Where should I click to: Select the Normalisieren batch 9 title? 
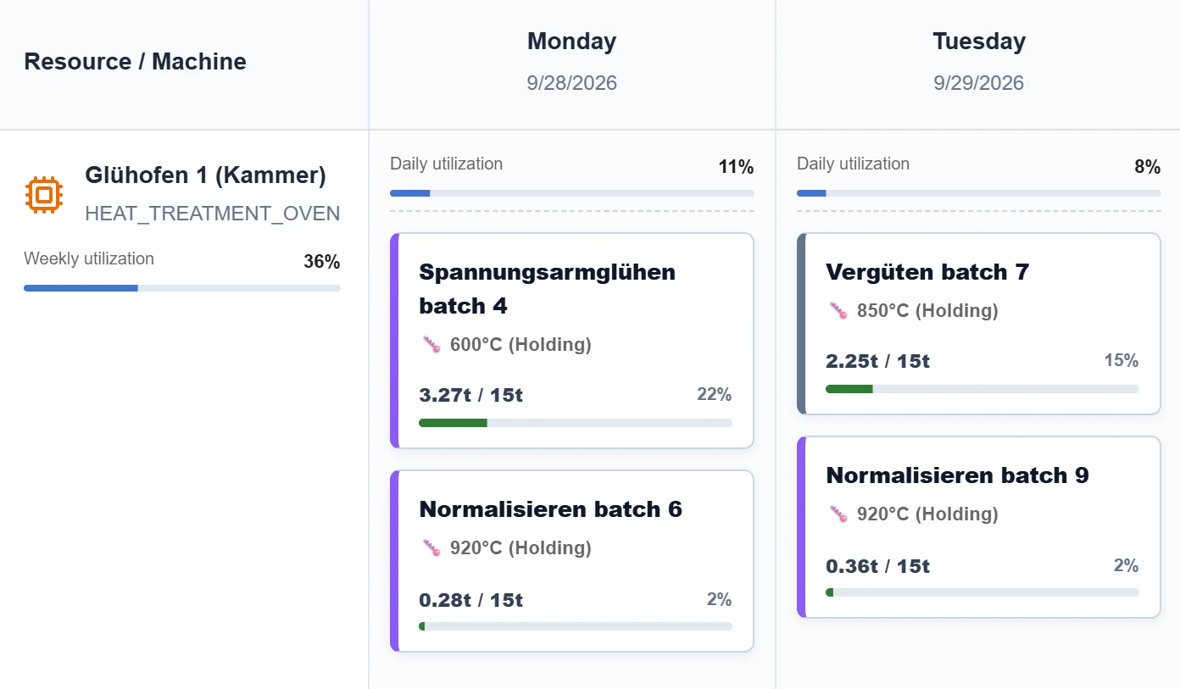click(x=957, y=475)
